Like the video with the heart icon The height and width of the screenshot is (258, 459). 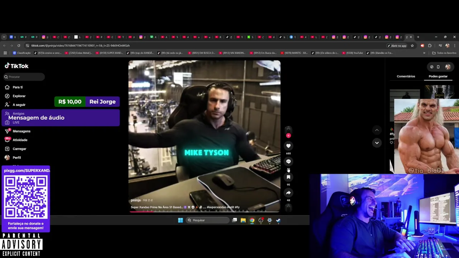(288, 146)
